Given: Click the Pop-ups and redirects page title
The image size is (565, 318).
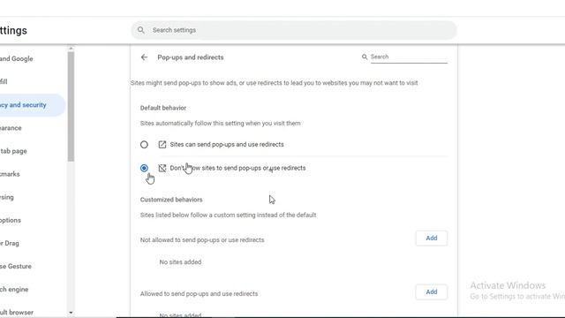Looking at the screenshot, I should coord(191,57).
